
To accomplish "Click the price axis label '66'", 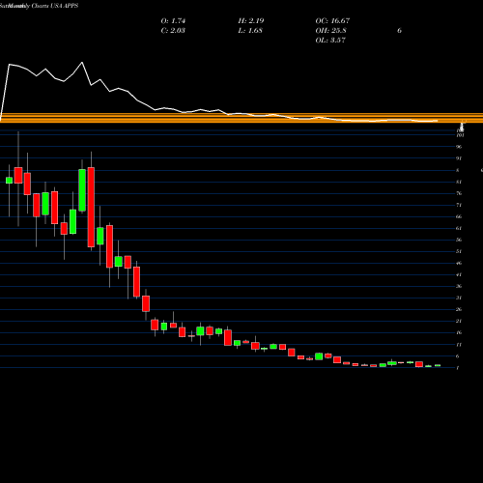I will point(459,216).
